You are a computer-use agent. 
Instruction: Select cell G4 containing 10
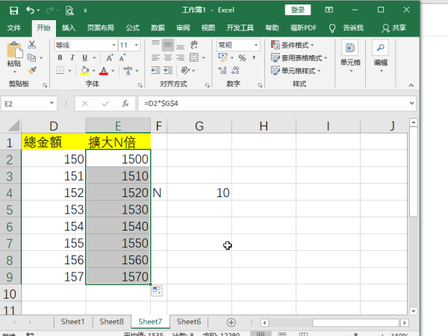199,193
